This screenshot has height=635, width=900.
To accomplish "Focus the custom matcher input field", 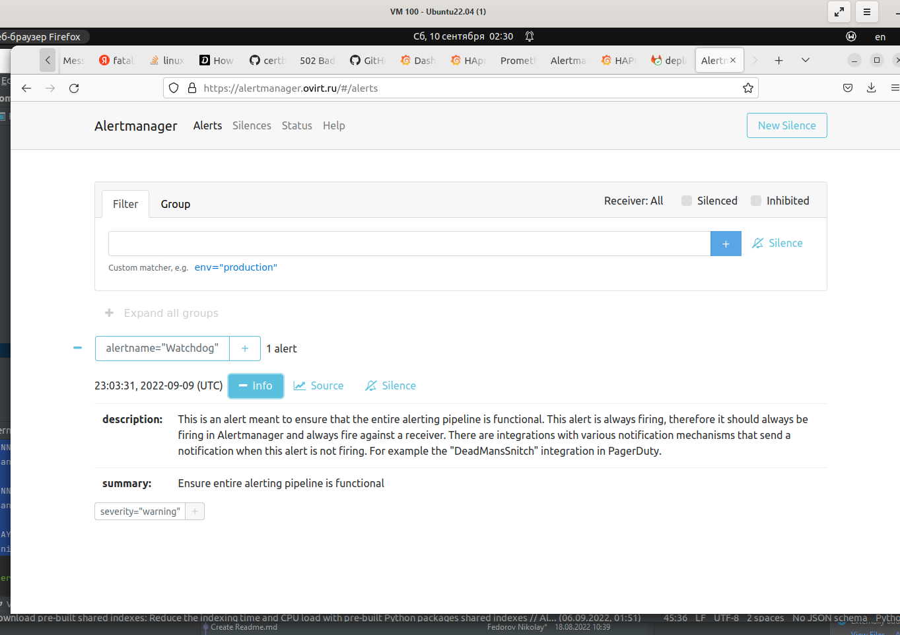I will click(x=409, y=244).
